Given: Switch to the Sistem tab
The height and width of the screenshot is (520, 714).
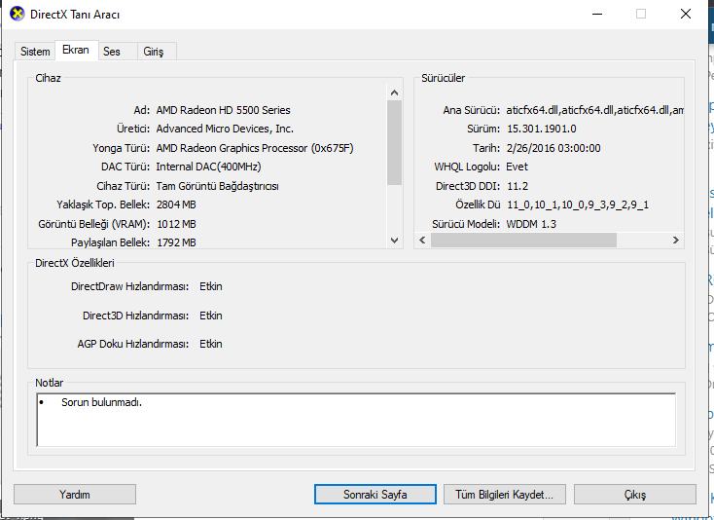Looking at the screenshot, I should (35, 52).
